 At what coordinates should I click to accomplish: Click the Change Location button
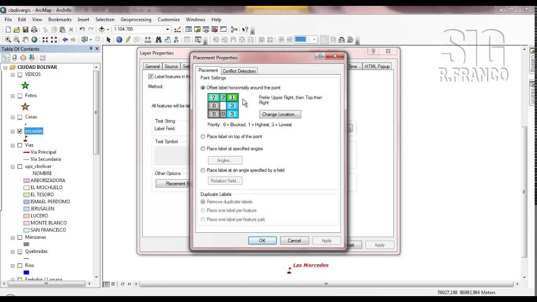280,115
